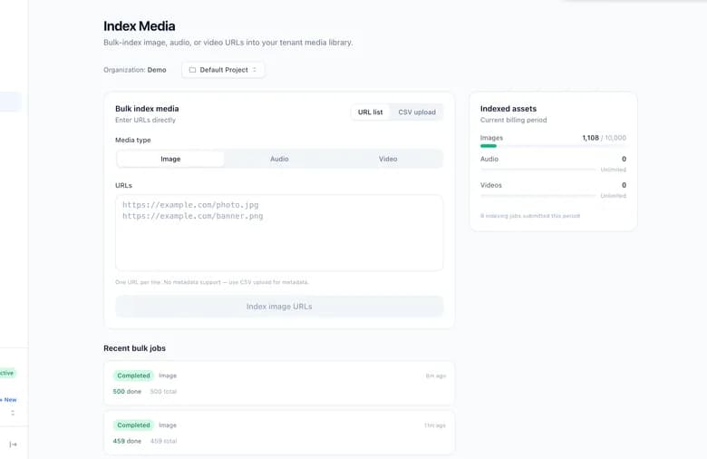707x459 pixels.
Task: Open the completed job with 459 done
Action: (279, 433)
